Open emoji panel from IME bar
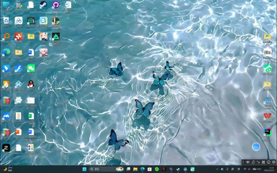Screen dimensions: 277x173 [269, 162]
